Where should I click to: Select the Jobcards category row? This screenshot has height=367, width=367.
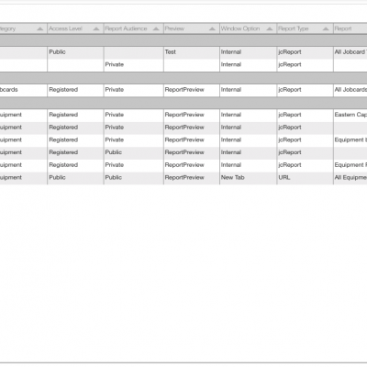tap(183, 90)
